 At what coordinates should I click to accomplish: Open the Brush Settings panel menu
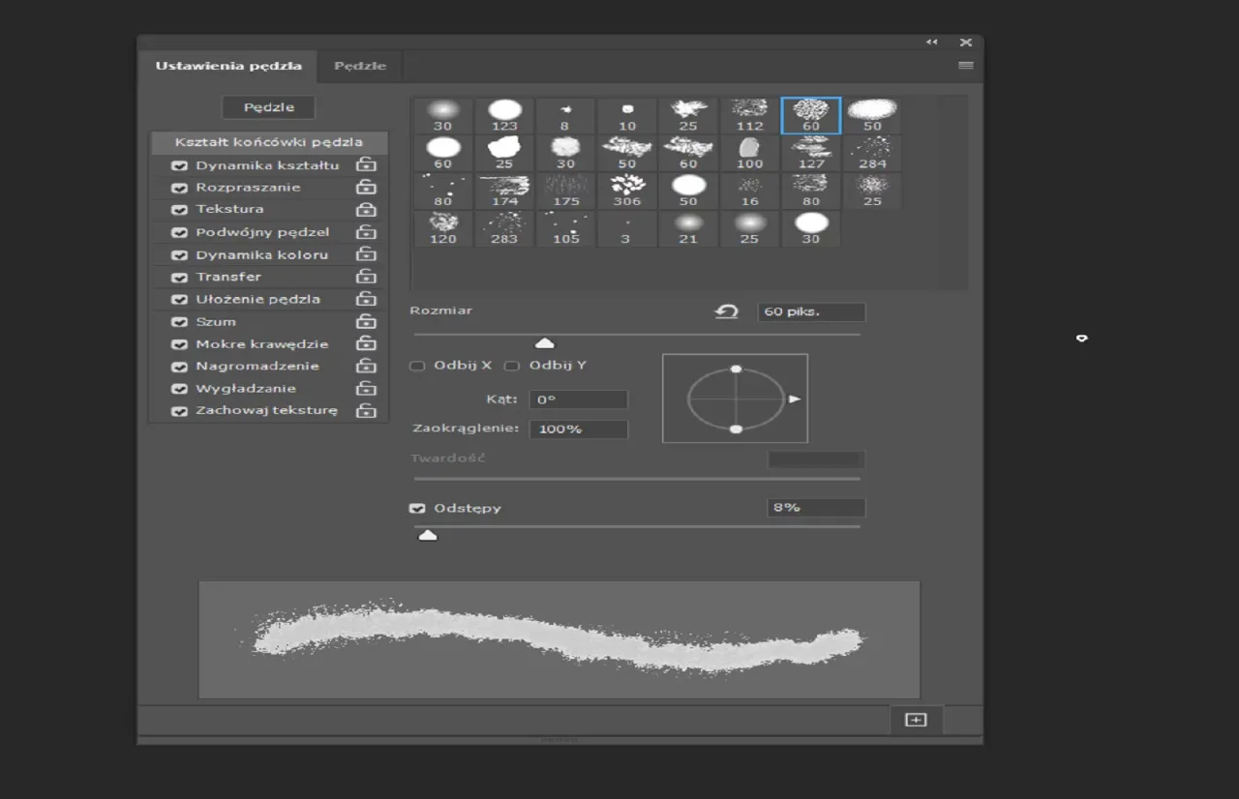(x=965, y=65)
